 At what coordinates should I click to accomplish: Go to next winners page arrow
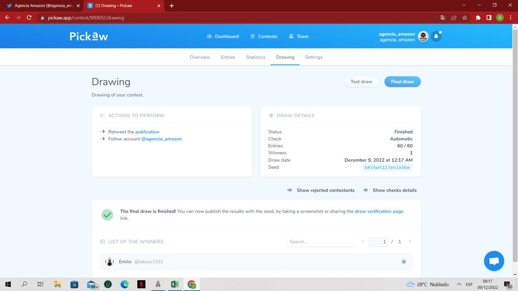tap(410, 241)
